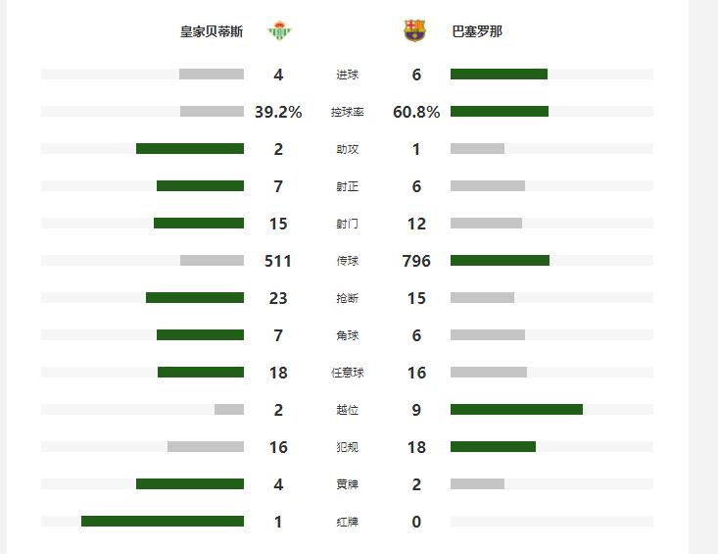Click Real Betis's green 黄牌 bar
Screen dimensions: 718x554
point(190,484)
